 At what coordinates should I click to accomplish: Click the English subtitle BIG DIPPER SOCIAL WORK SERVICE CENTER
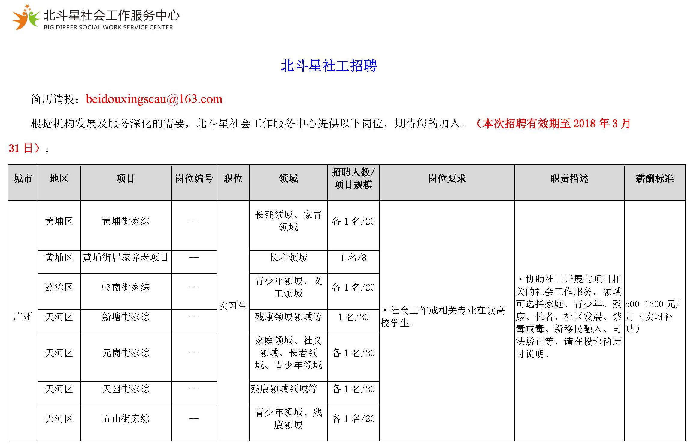tap(108, 27)
